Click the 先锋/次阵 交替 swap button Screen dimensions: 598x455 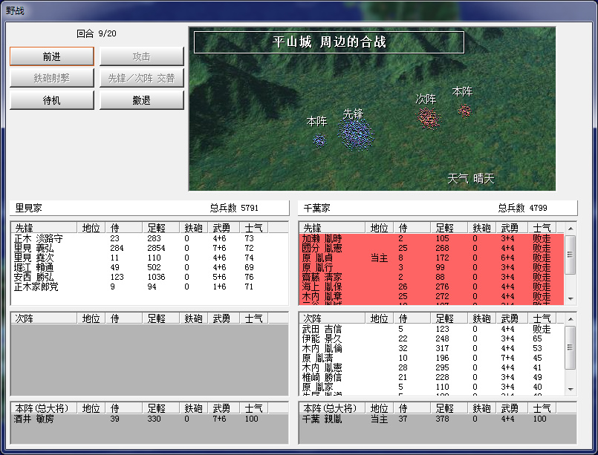(141, 78)
